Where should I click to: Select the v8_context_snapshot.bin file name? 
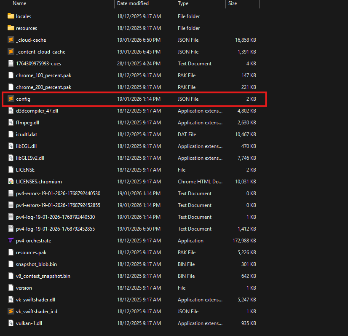(x=43, y=276)
